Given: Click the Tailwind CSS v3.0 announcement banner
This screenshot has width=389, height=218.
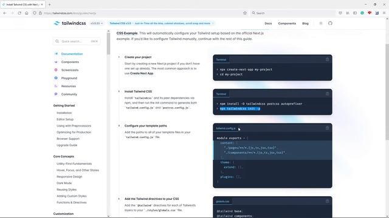Looking at the screenshot, I should 162,23.
